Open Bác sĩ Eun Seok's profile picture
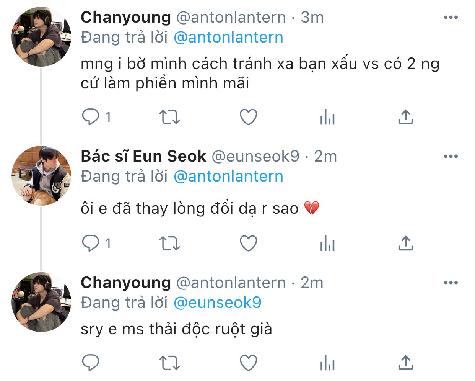475x381 pixels. [41, 176]
